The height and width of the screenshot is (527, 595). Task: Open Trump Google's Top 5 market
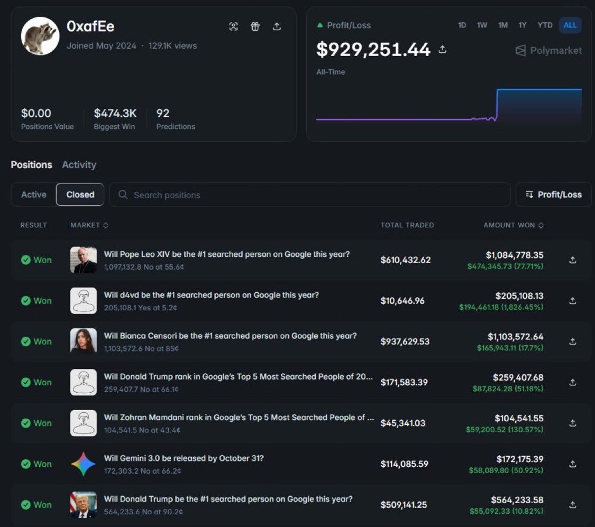point(239,376)
